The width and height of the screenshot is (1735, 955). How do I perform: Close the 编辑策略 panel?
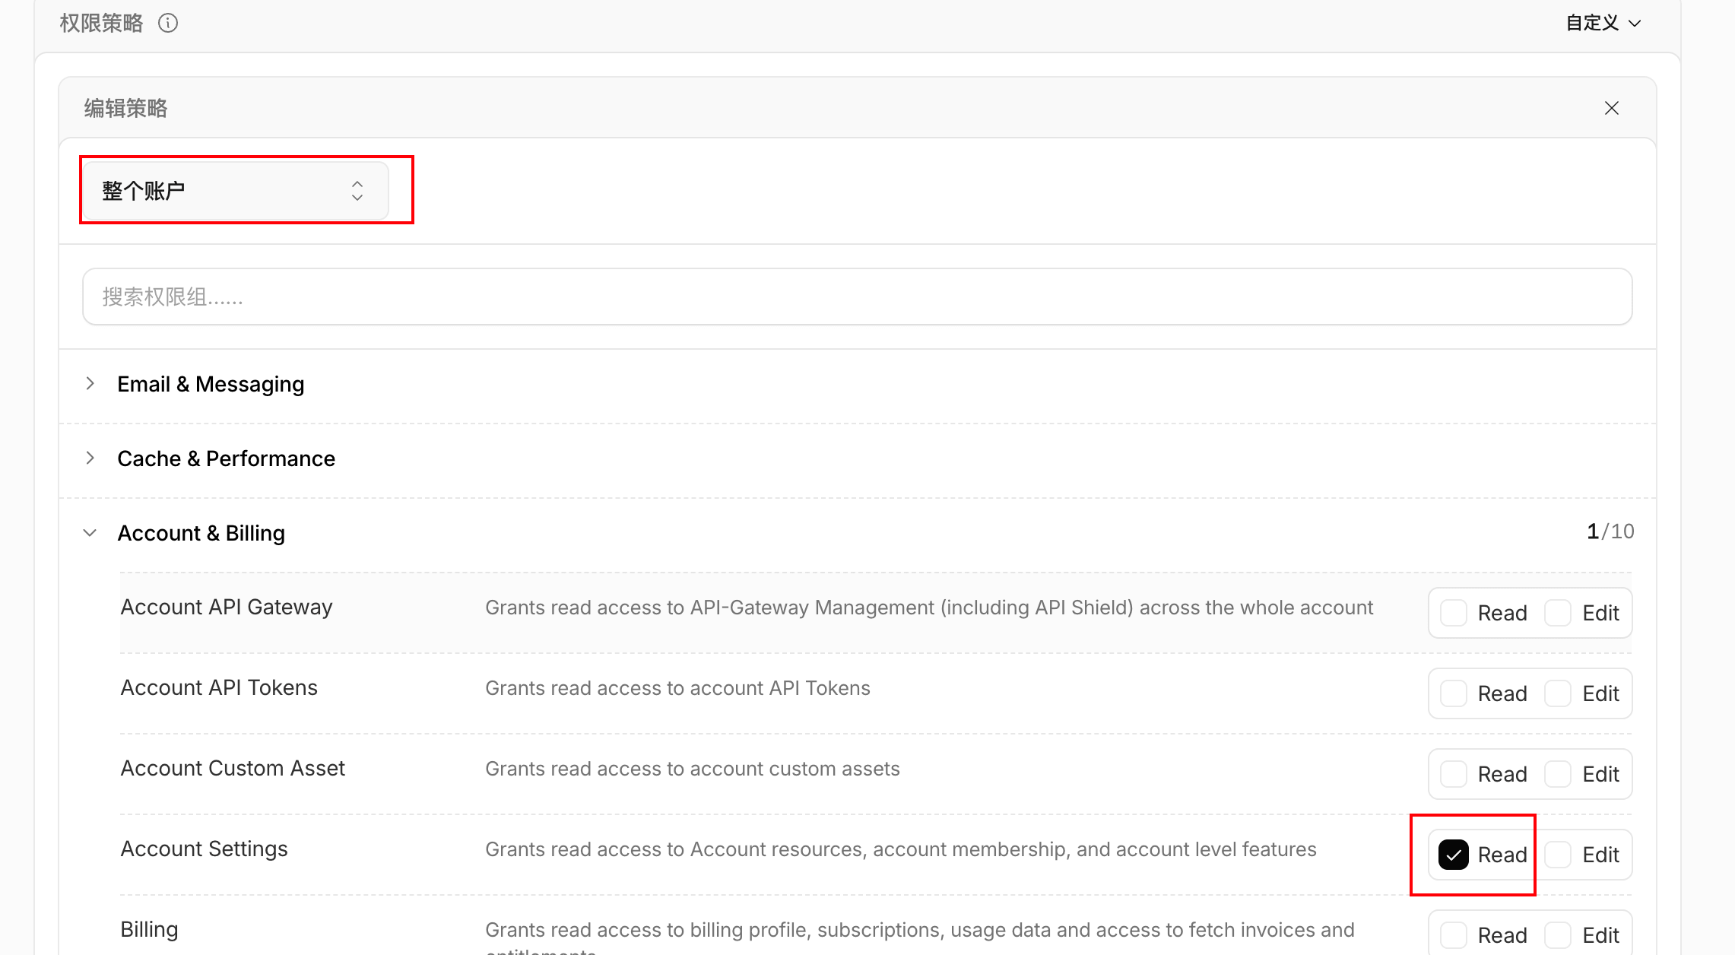click(x=1611, y=108)
